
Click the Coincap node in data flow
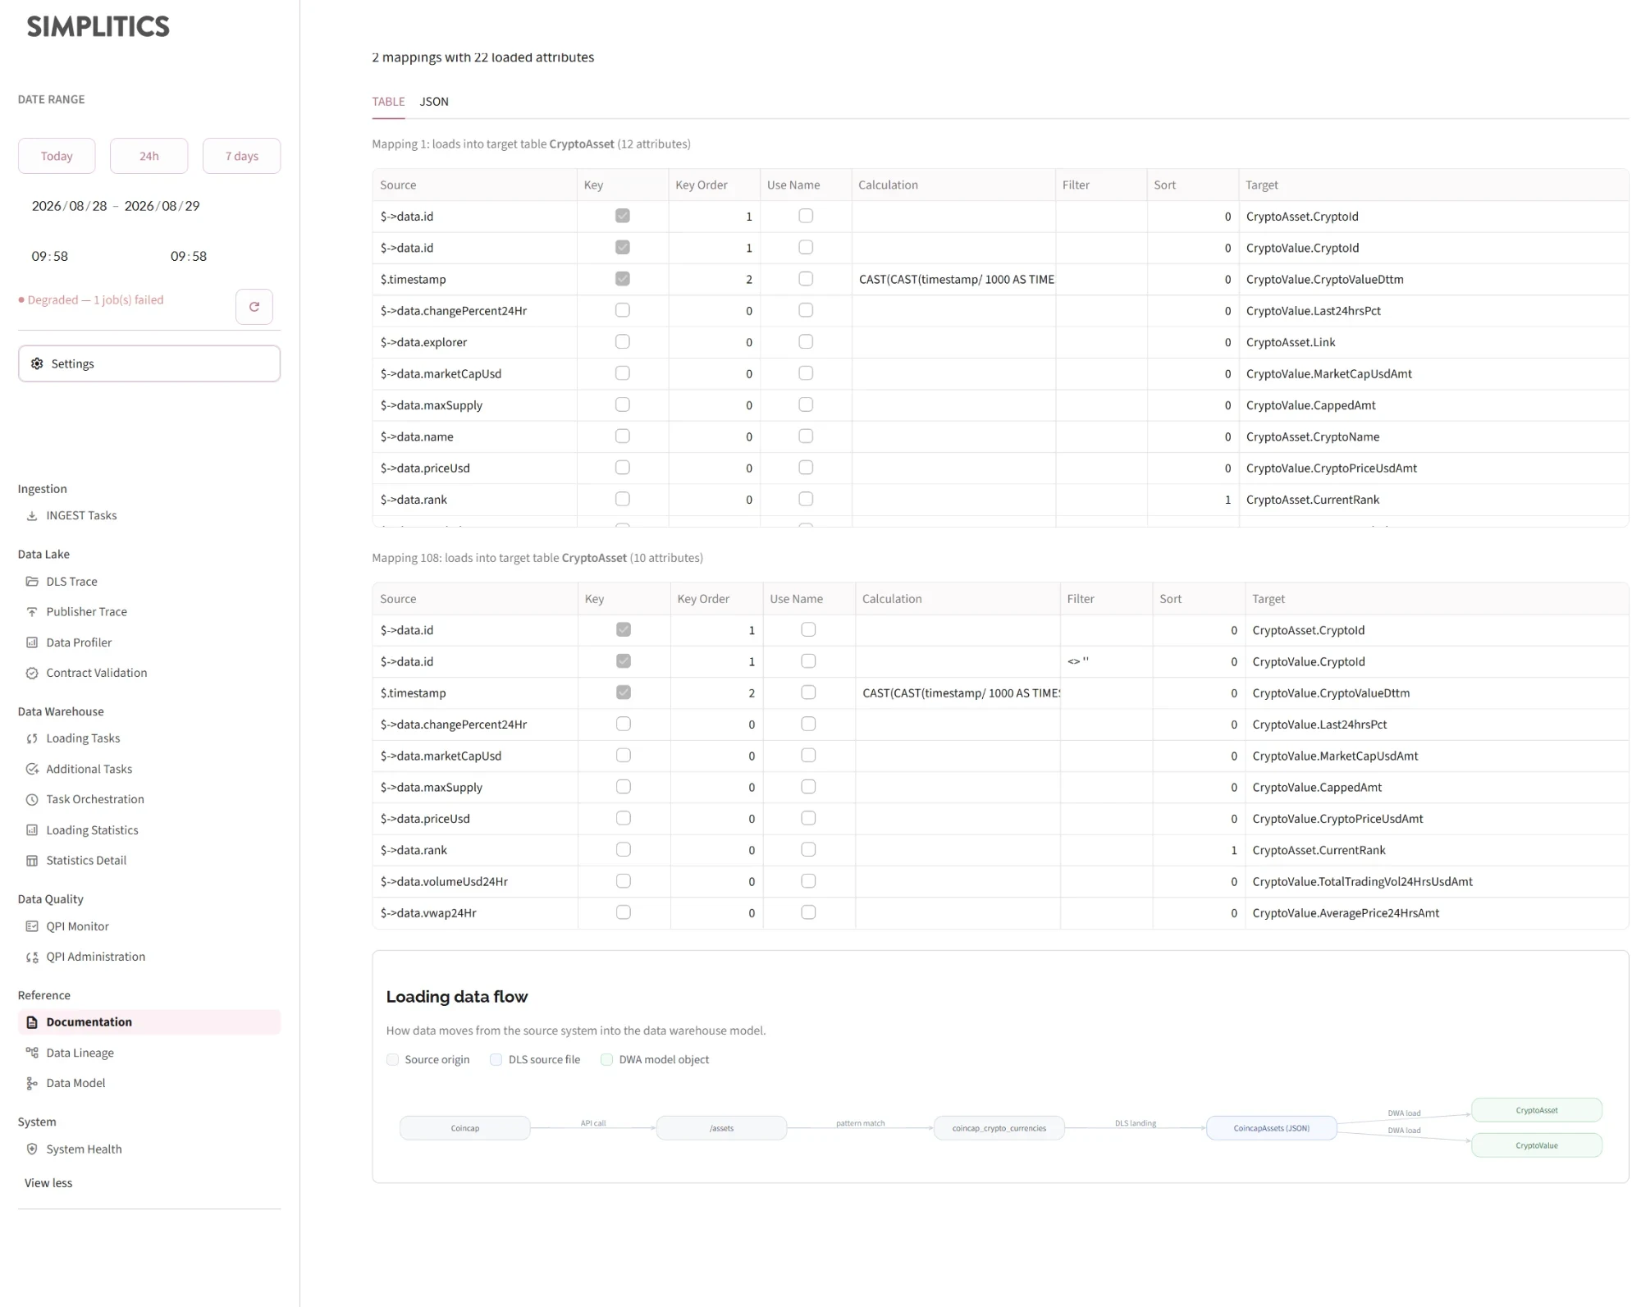(x=464, y=1128)
